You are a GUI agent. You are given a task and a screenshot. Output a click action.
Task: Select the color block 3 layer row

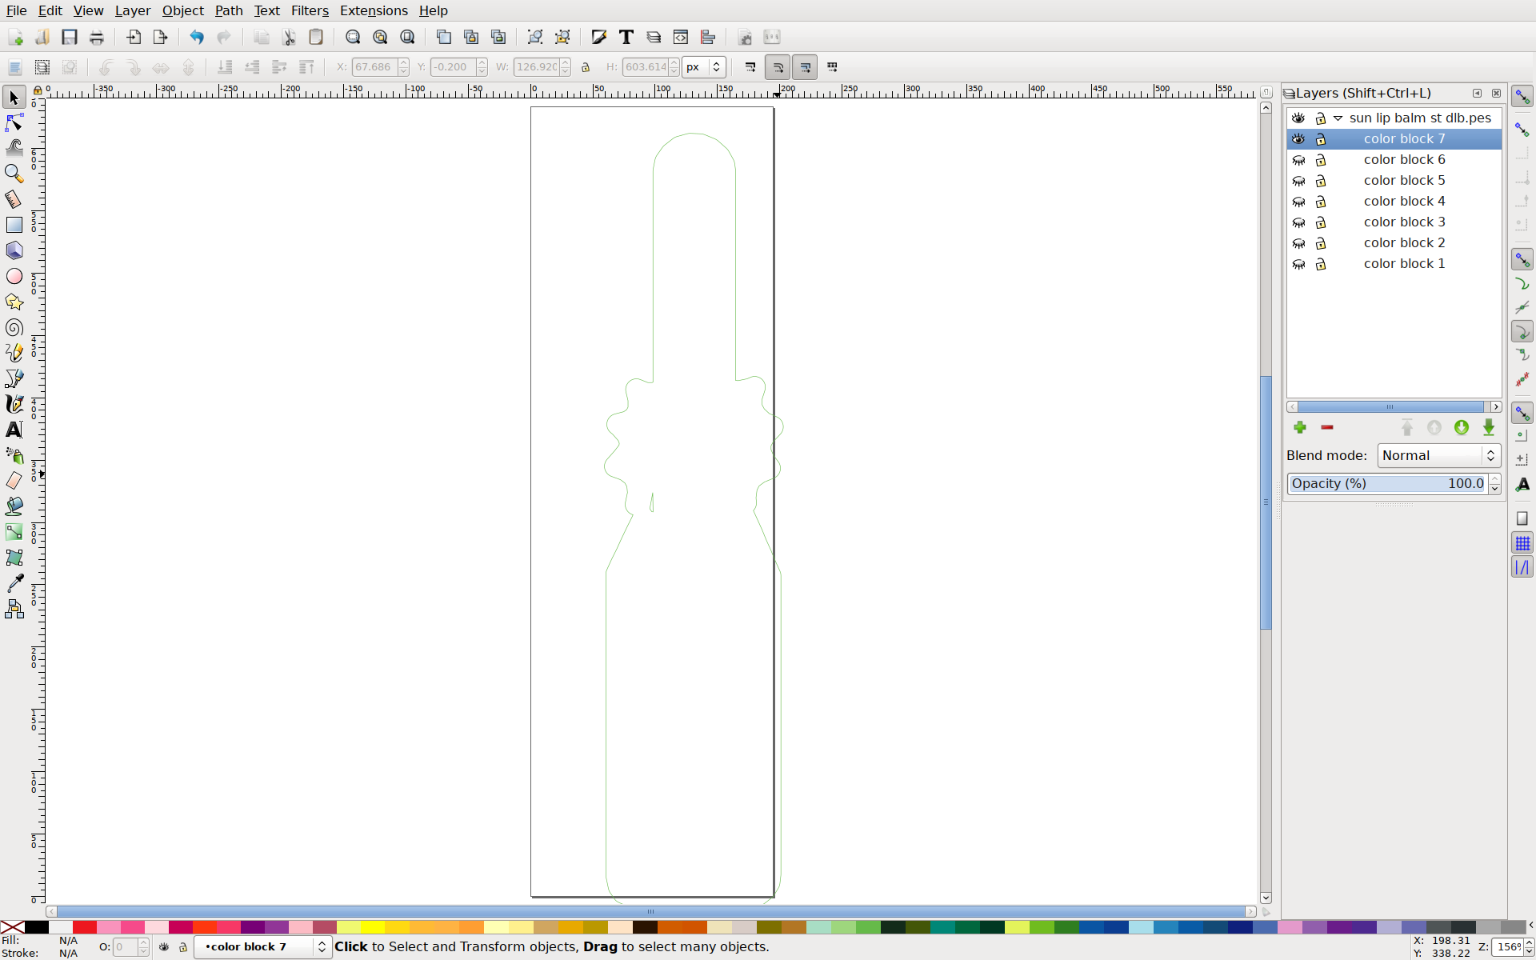click(x=1394, y=222)
